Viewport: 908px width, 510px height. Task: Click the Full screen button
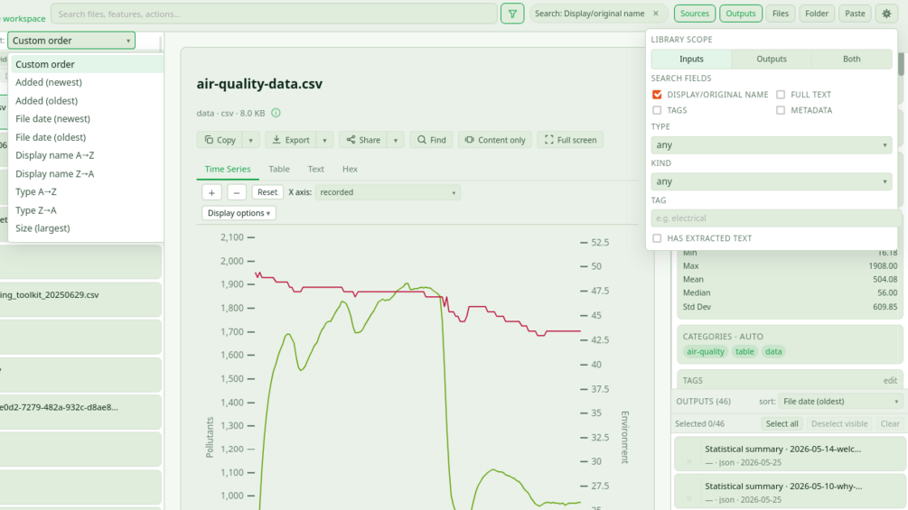coord(570,140)
